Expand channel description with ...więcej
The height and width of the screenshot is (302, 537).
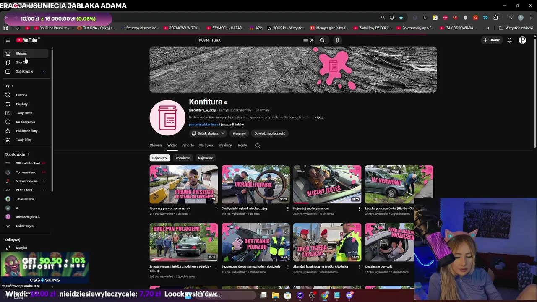318,117
